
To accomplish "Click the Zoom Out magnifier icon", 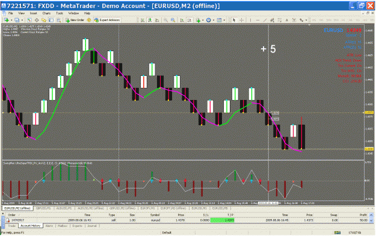I will tap(173, 20).
